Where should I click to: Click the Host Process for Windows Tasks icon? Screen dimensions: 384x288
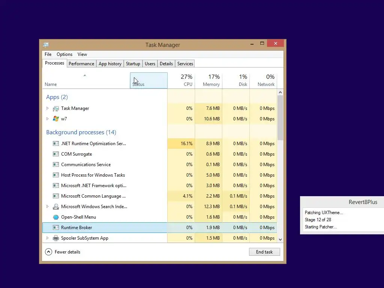pos(56,175)
